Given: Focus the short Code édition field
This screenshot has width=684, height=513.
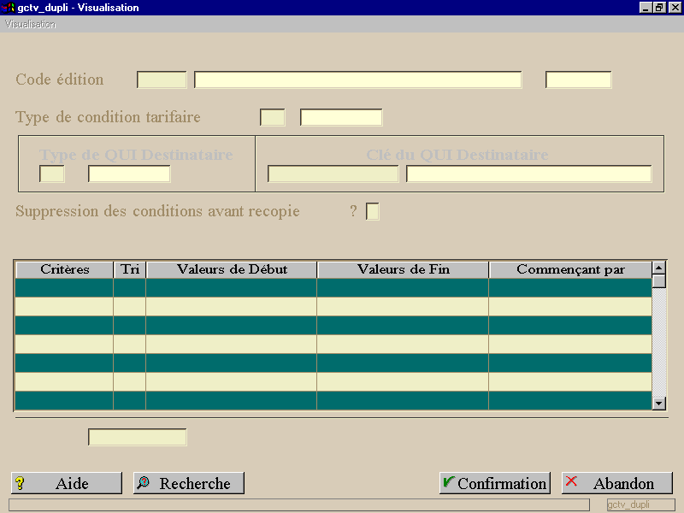Looking at the screenshot, I should point(162,80).
